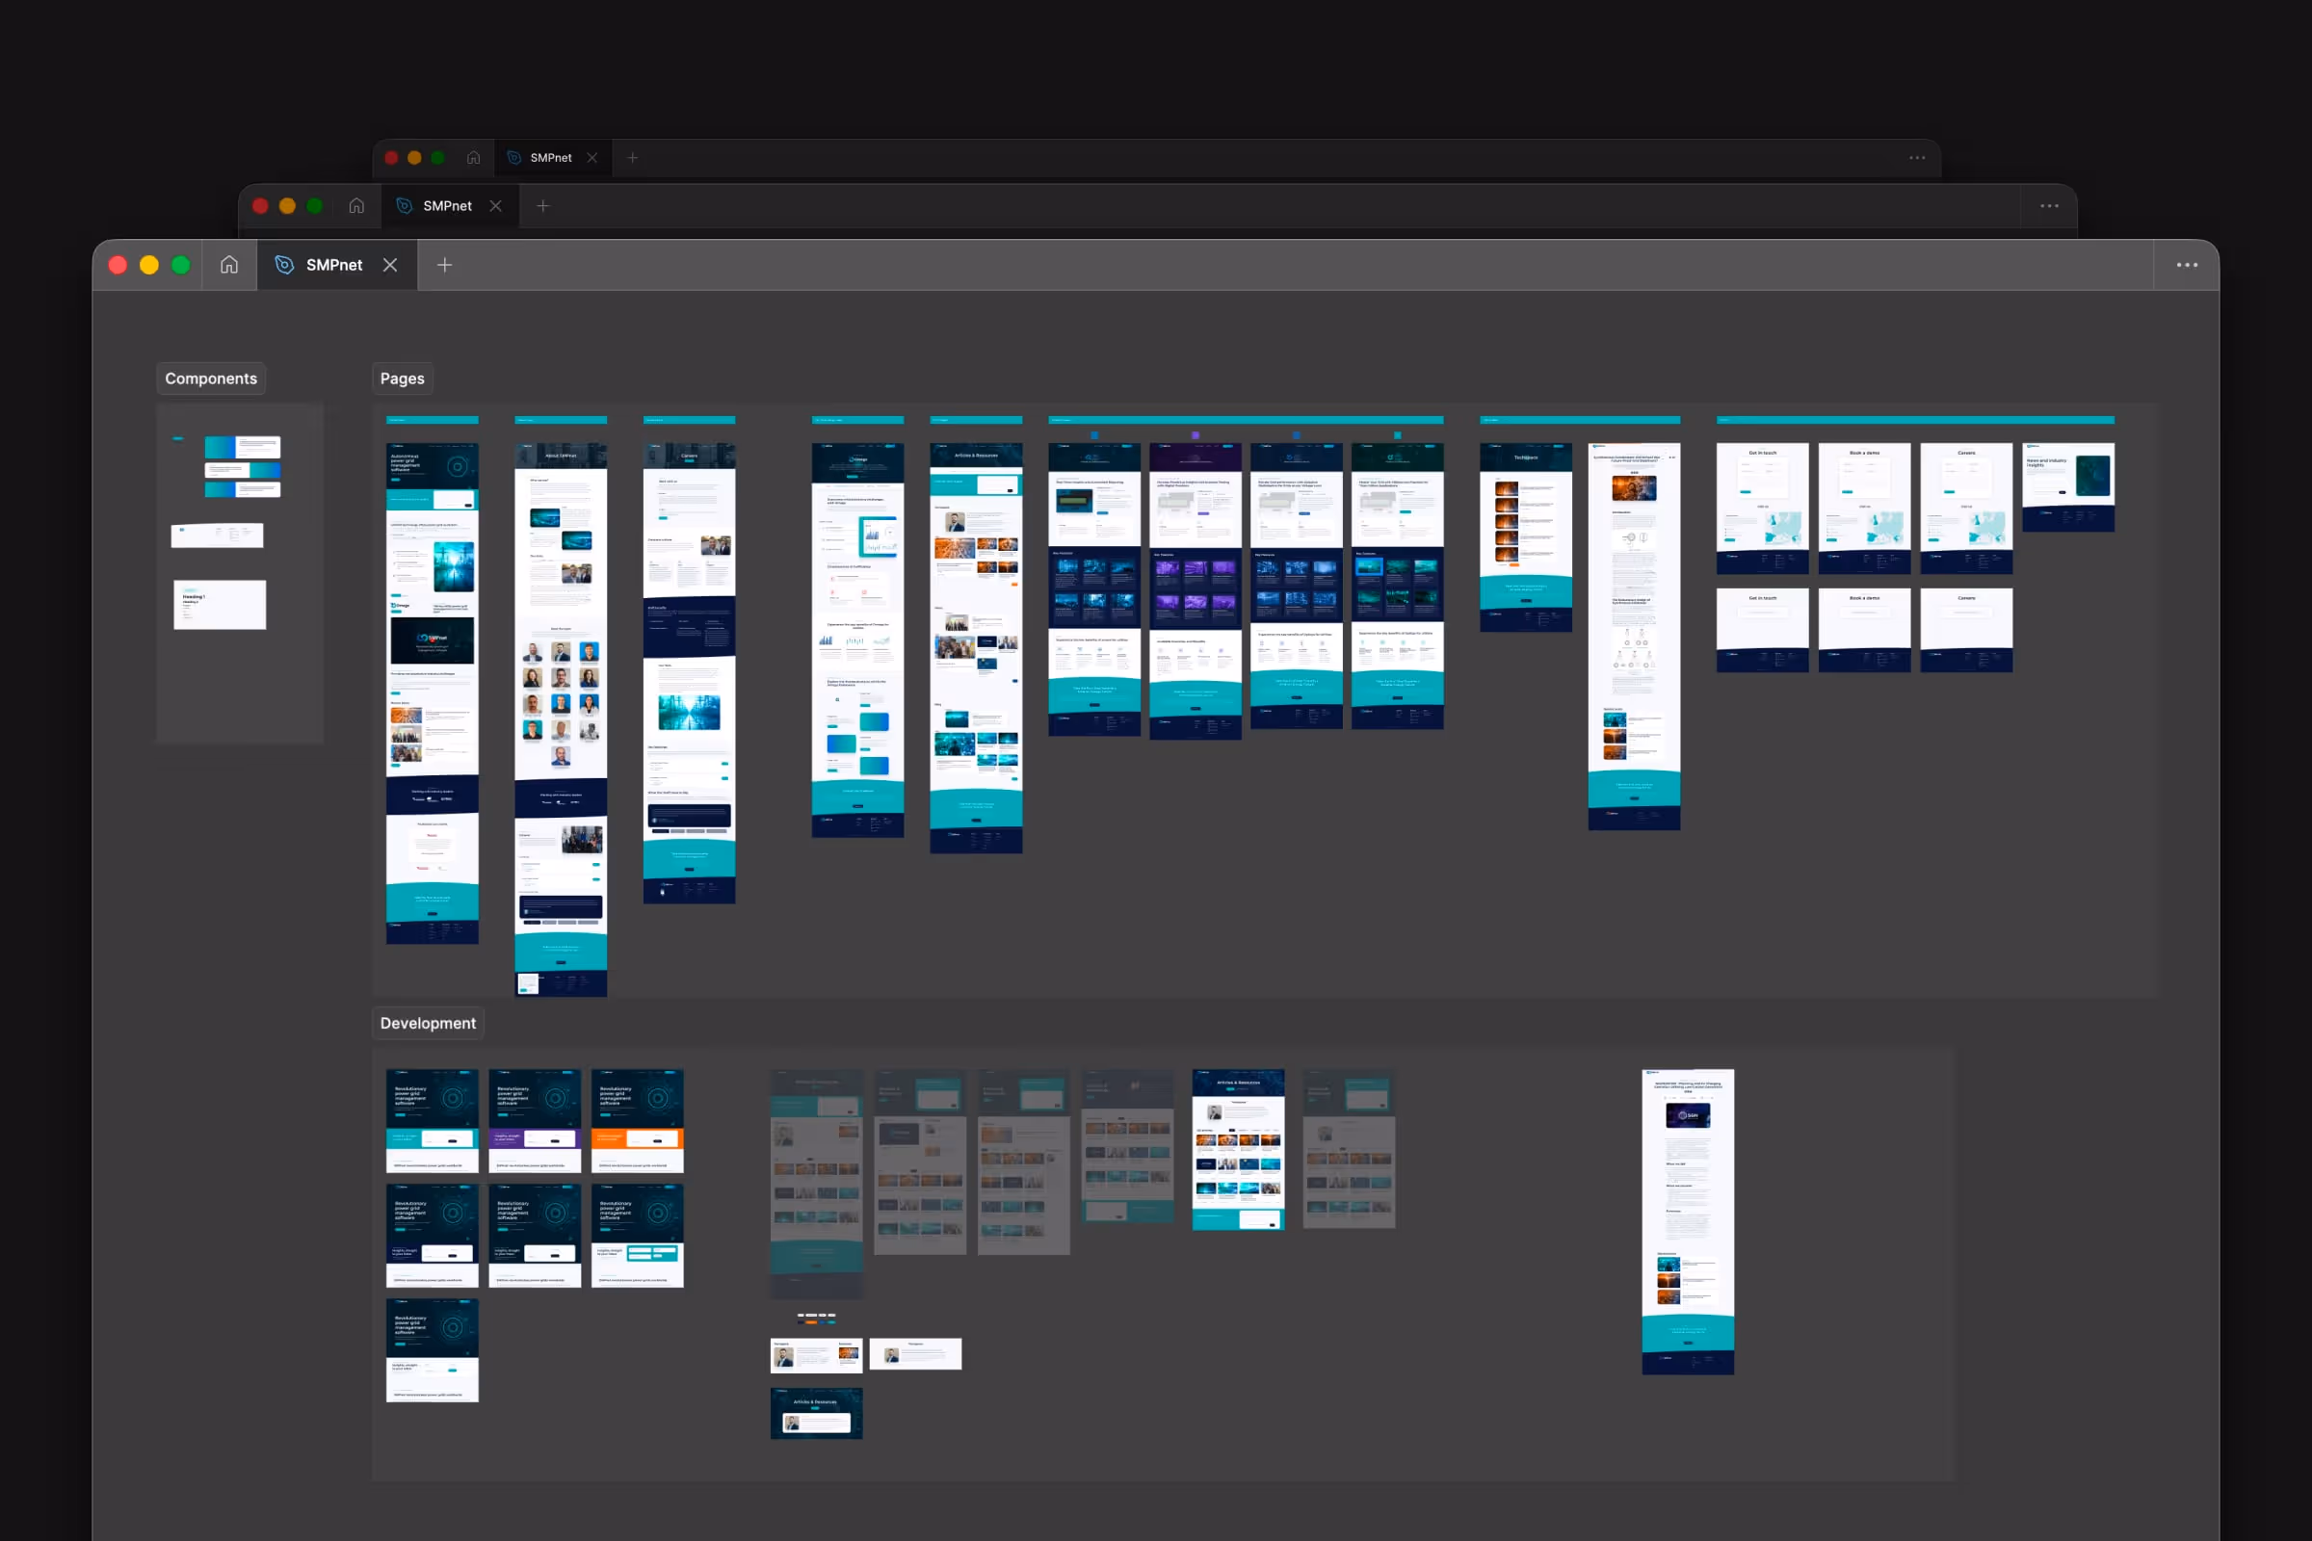Viewport: 2312px width, 1541px height.
Task: Select the homepage variant with the orange banner
Action: (x=637, y=1120)
